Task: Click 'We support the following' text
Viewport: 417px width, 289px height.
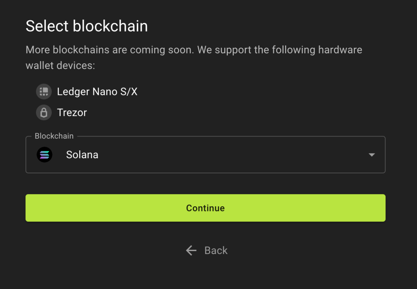Action: click(256, 50)
